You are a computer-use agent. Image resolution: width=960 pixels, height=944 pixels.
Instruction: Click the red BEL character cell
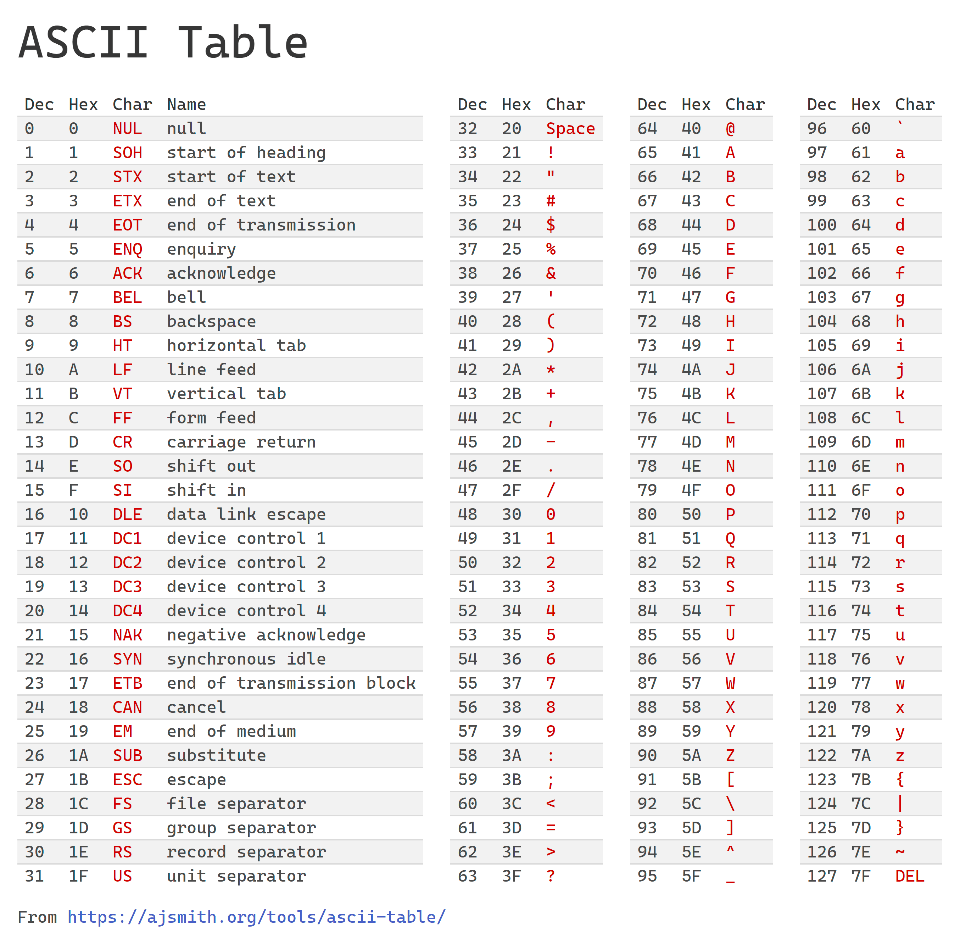127,298
